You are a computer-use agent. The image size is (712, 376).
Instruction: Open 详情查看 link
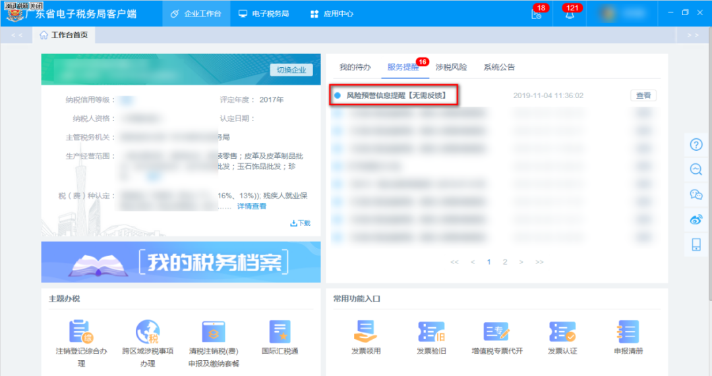point(252,206)
